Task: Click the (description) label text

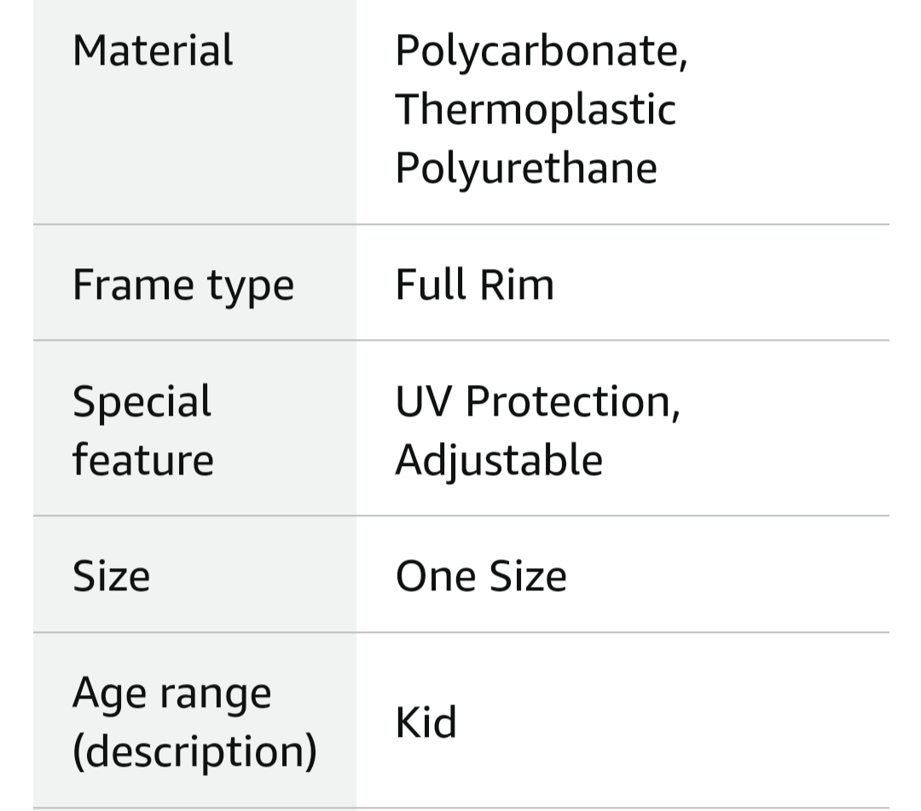Action: (194, 751)
